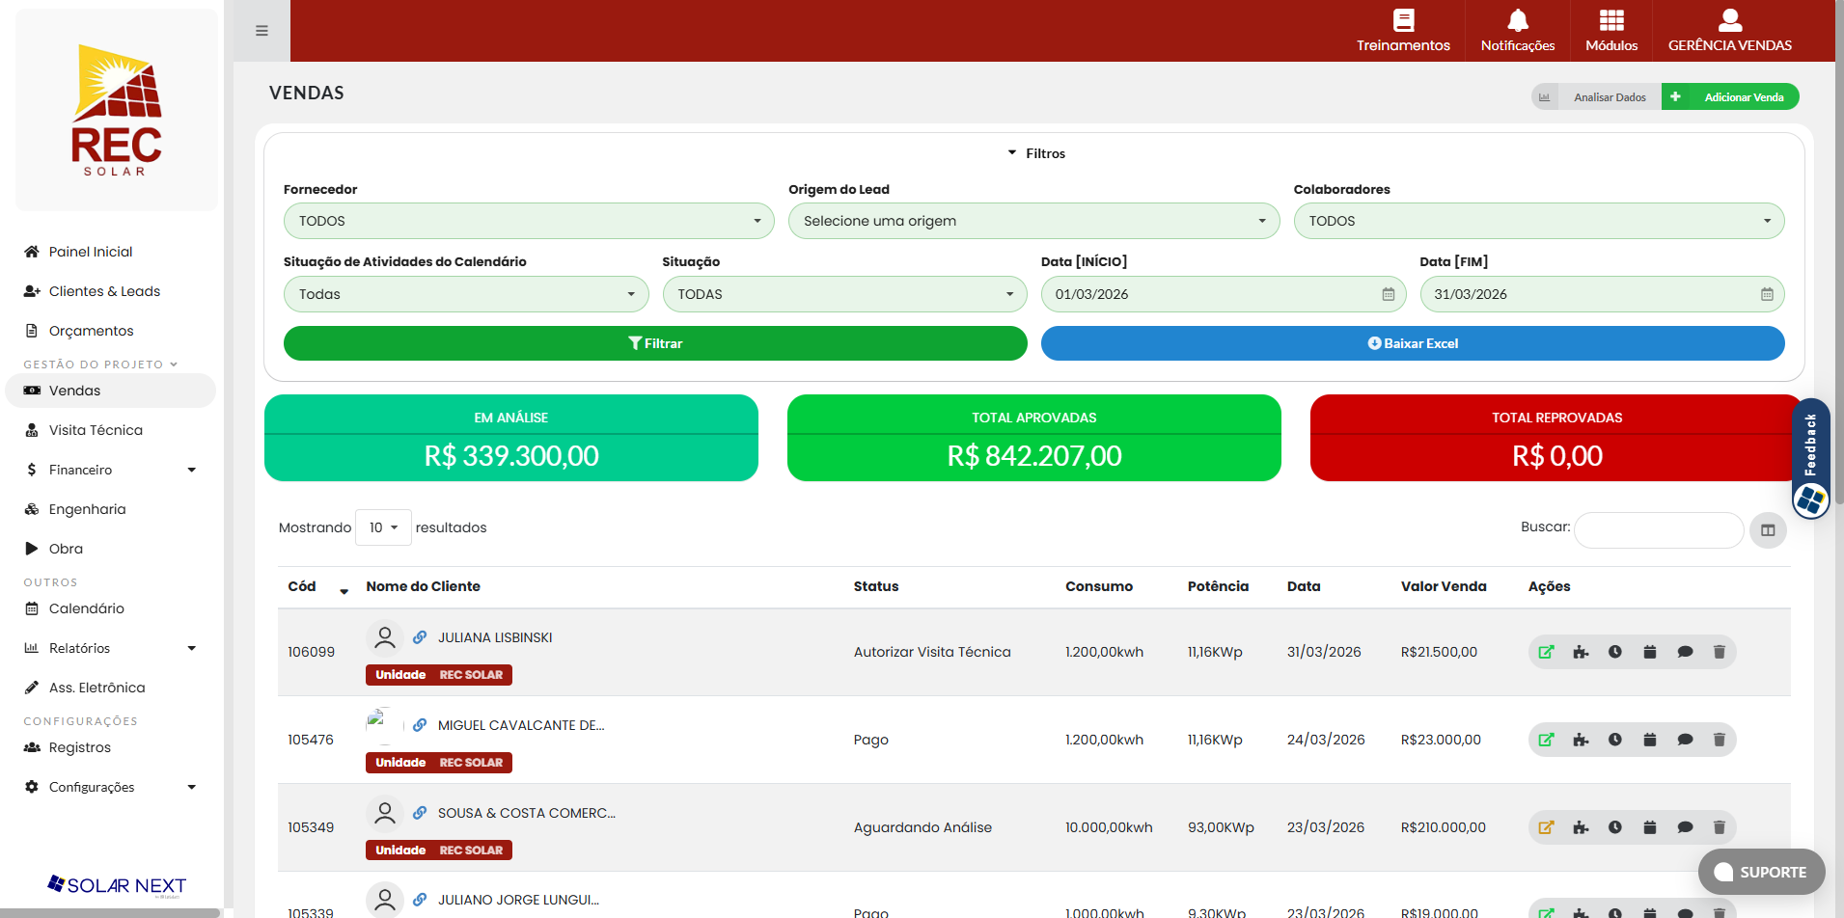The width and height of the screenshot is (1844, 918).
Task: Click the Baixar Excel button
Action: (1413, 343)
